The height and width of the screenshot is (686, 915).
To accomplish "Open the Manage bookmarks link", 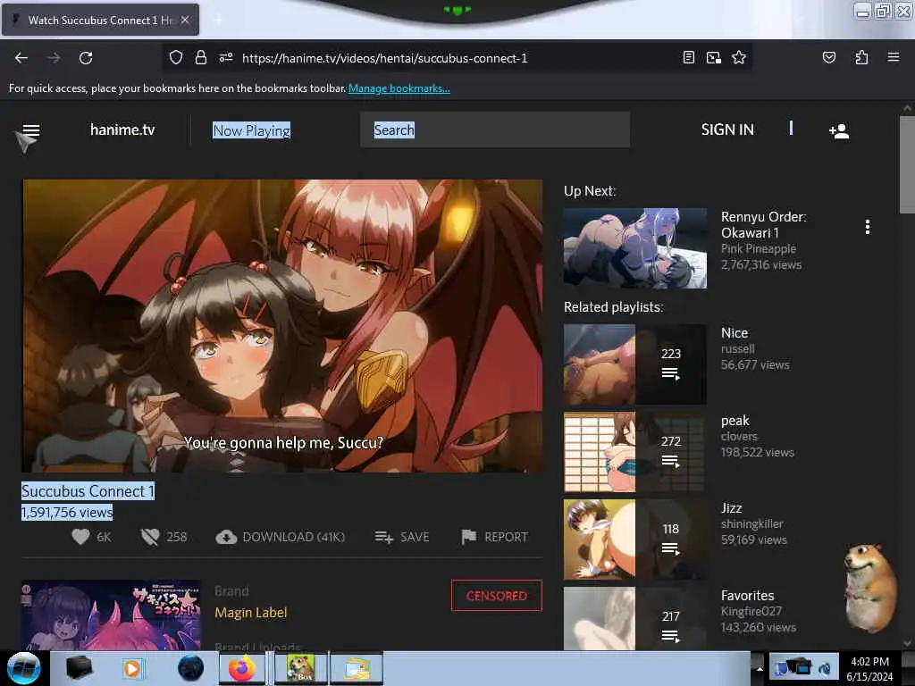I will pos(399,88).
